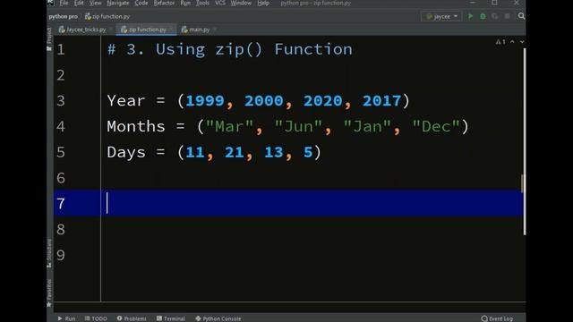This screenshot has height=322, width=573.
Task: Open the Project tool window sidebar
Action: tap(49, 39)
